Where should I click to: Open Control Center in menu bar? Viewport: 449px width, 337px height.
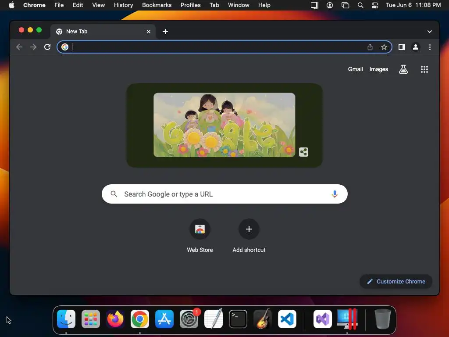[374, 5]
